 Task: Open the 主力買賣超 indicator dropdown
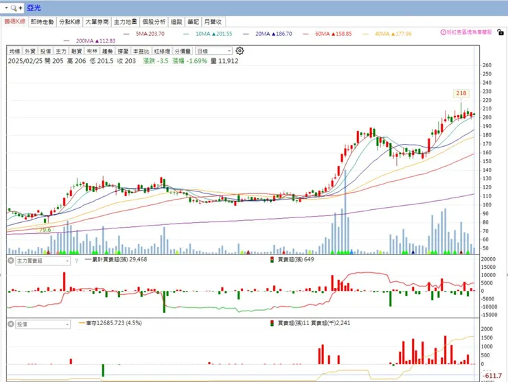[43, 261]
